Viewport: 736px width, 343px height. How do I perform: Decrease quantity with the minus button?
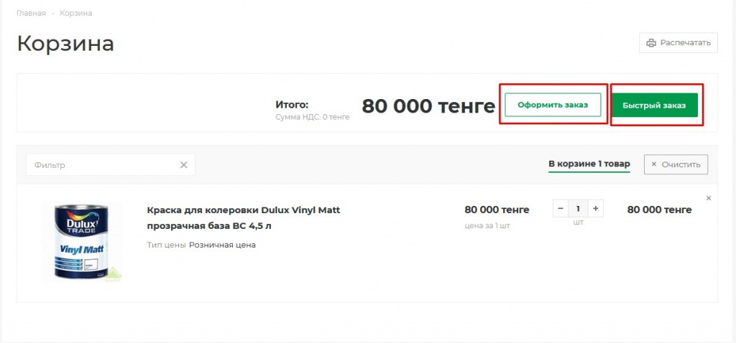pos(561,210)
